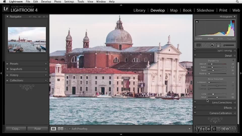Open Navigator zoom level popup arrows
This screenshot has width=242, height=136.
47,17
